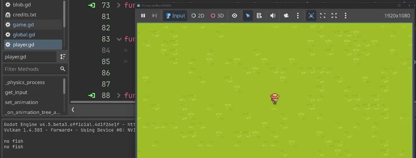
Task: Click the last 'no fish' output line
Action: [x=14, y=146]
